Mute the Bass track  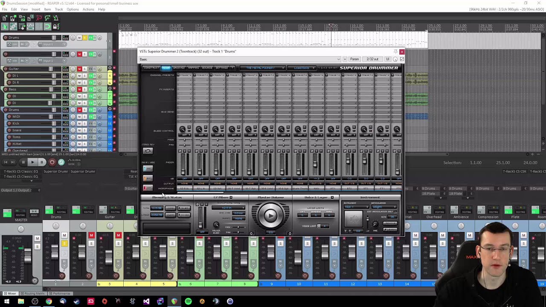click(x=79, y=89)
